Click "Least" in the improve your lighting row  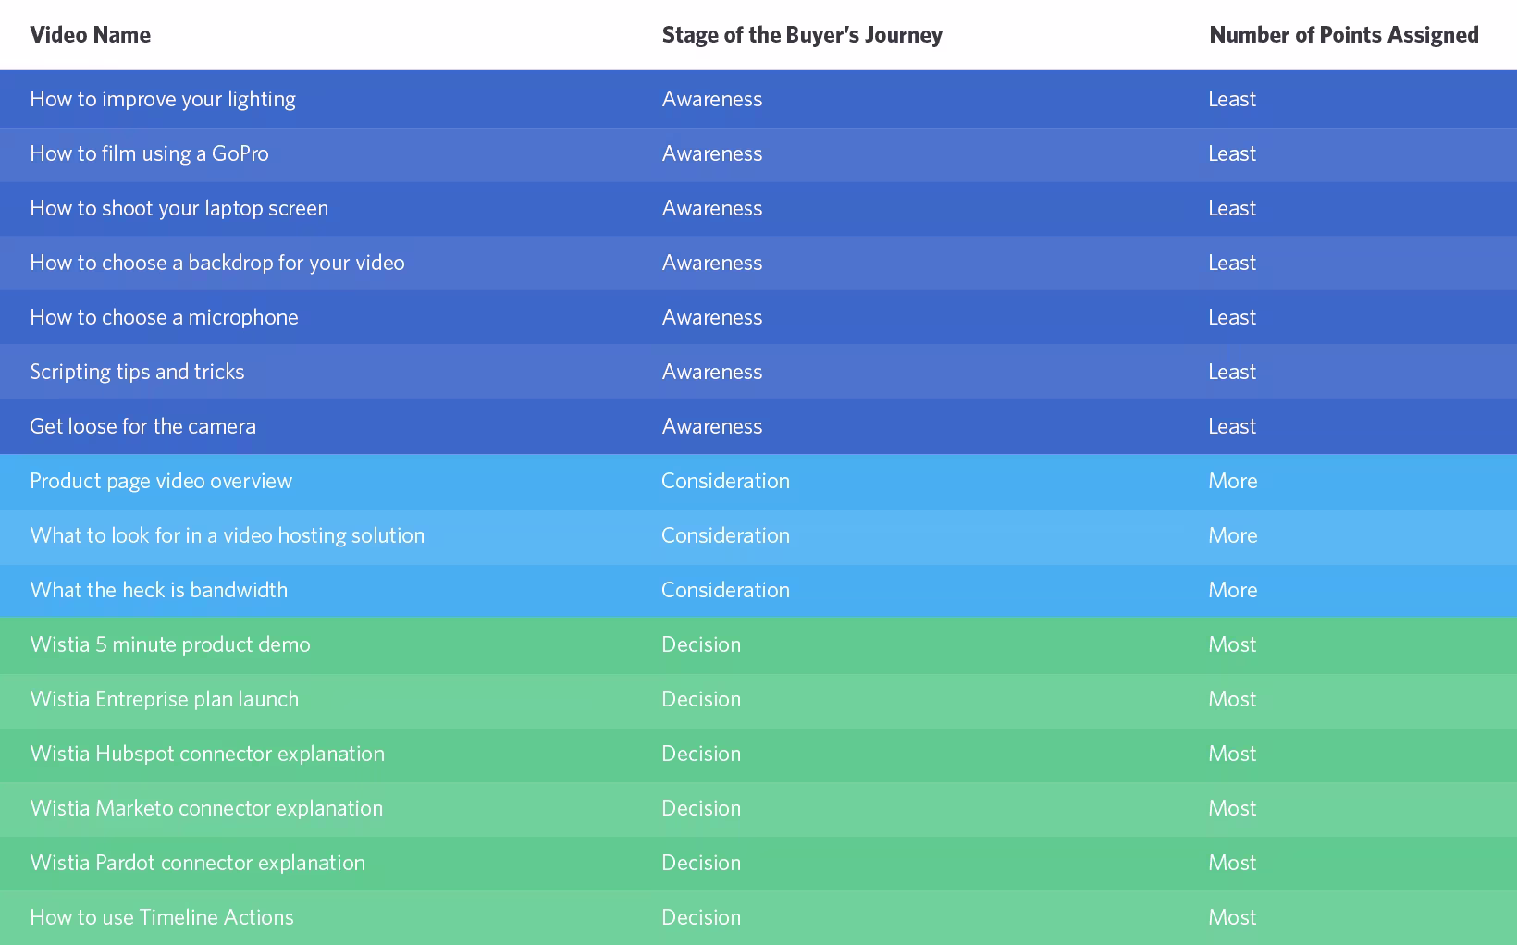(1232, 99)
